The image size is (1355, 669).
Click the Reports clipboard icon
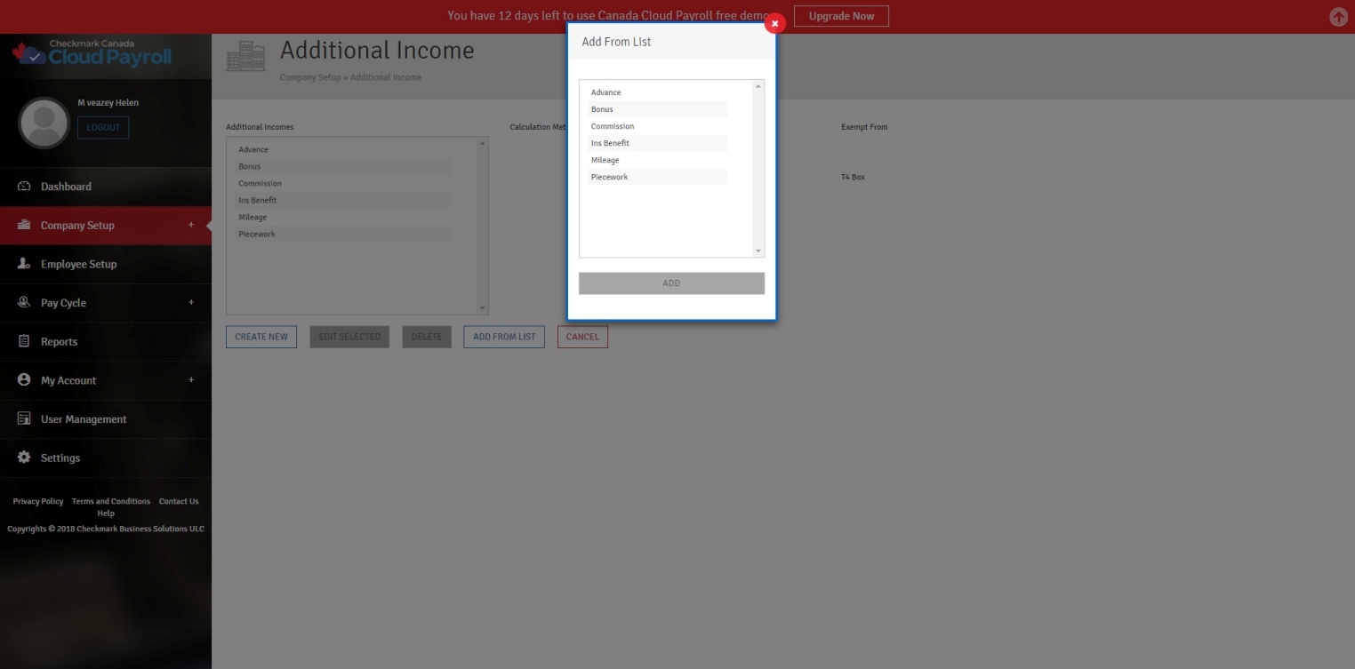pyautogui.click(x=24, y=341)
